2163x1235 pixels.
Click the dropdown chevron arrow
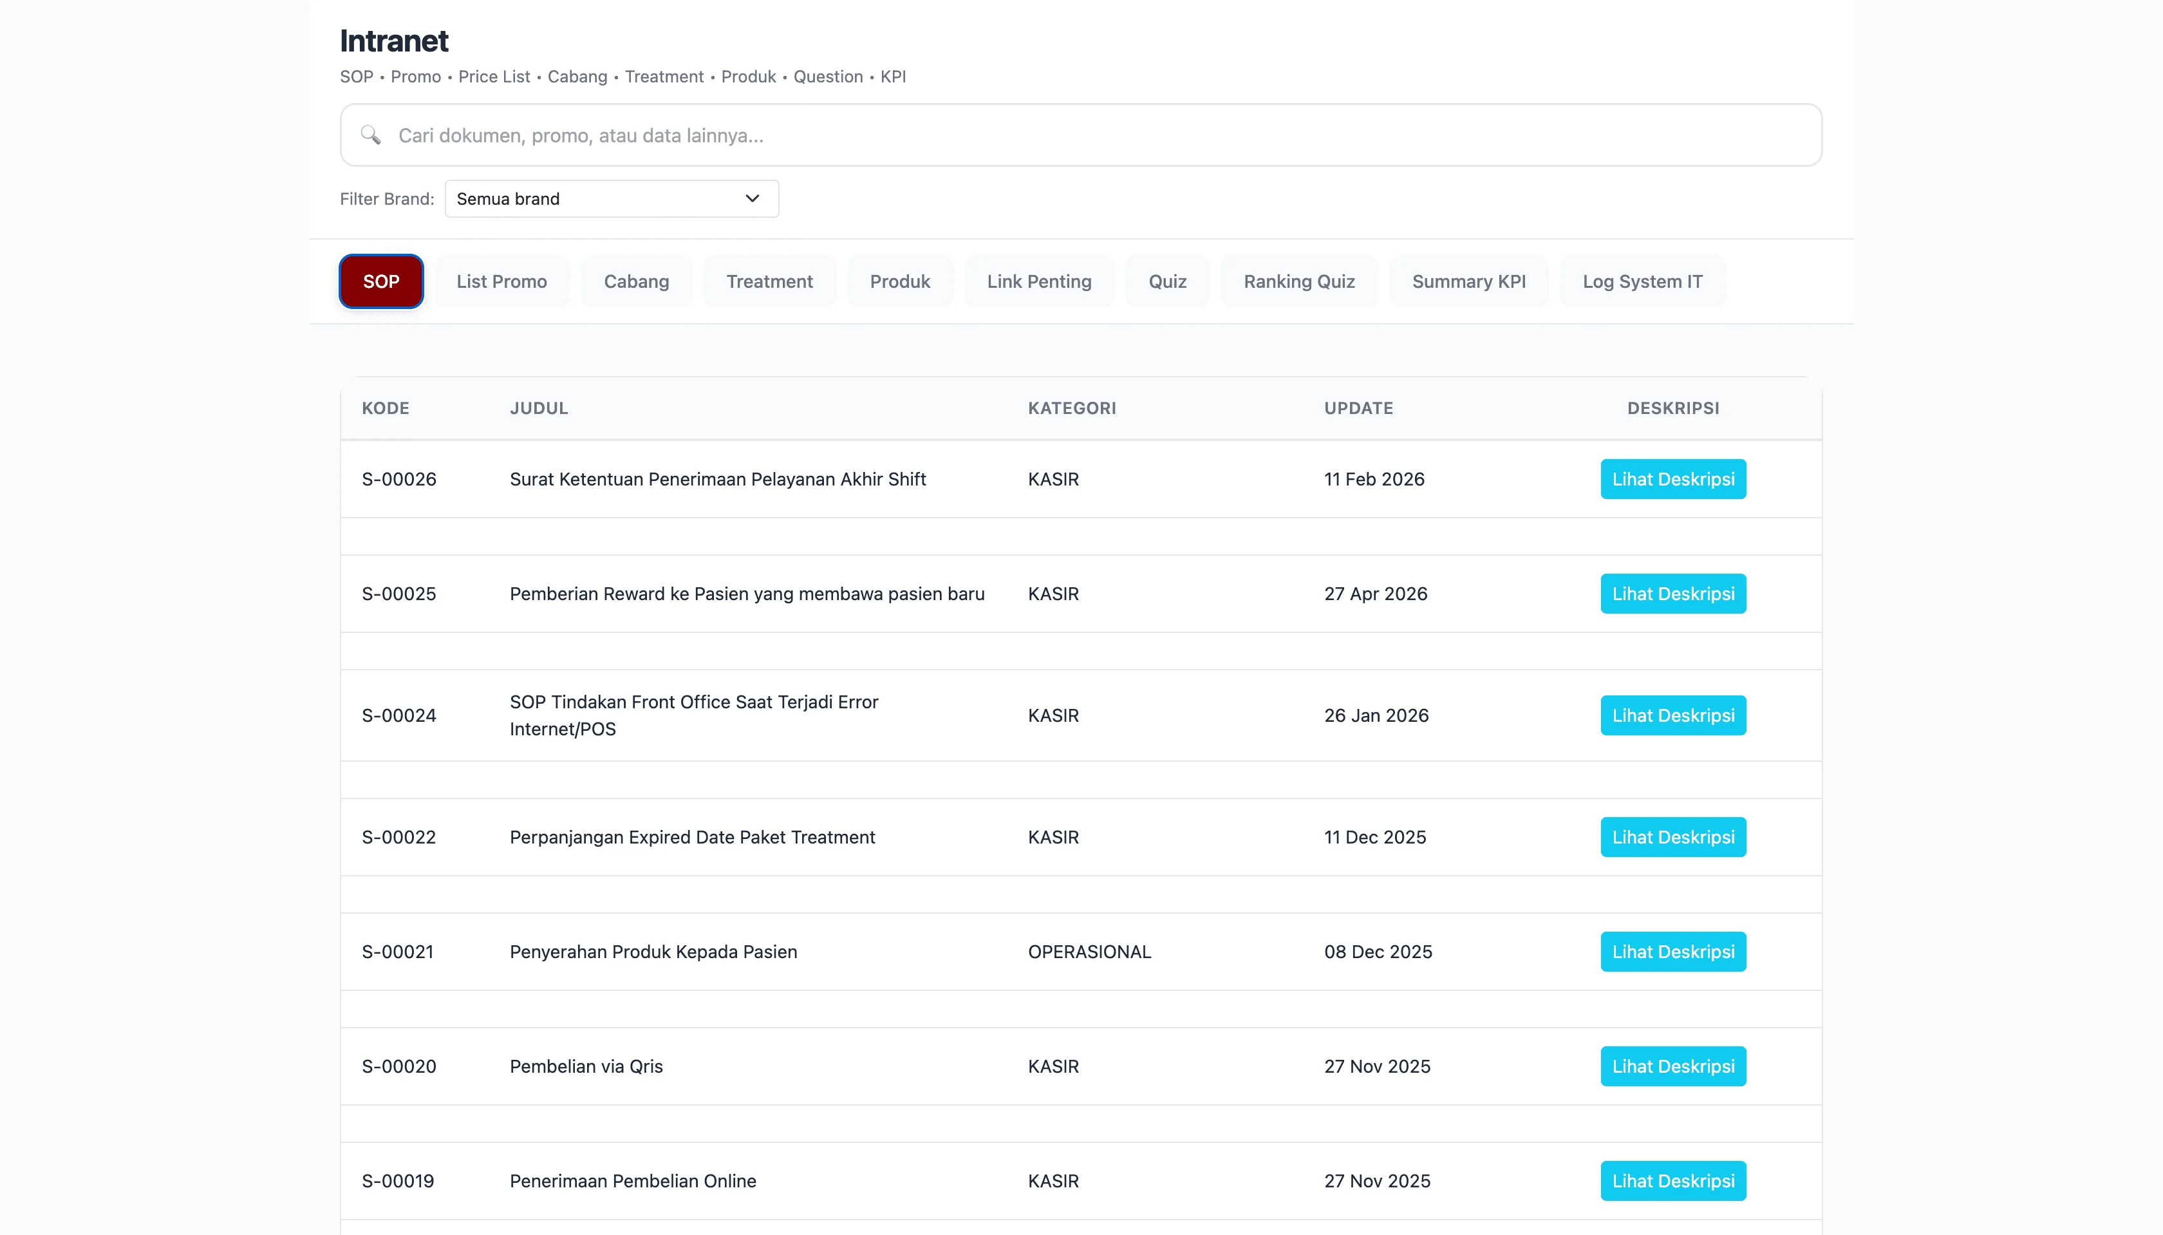point(752,198)
